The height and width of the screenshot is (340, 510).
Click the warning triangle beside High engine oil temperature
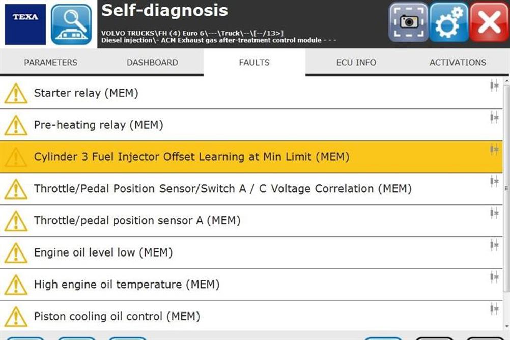click(x=16, y=285)
